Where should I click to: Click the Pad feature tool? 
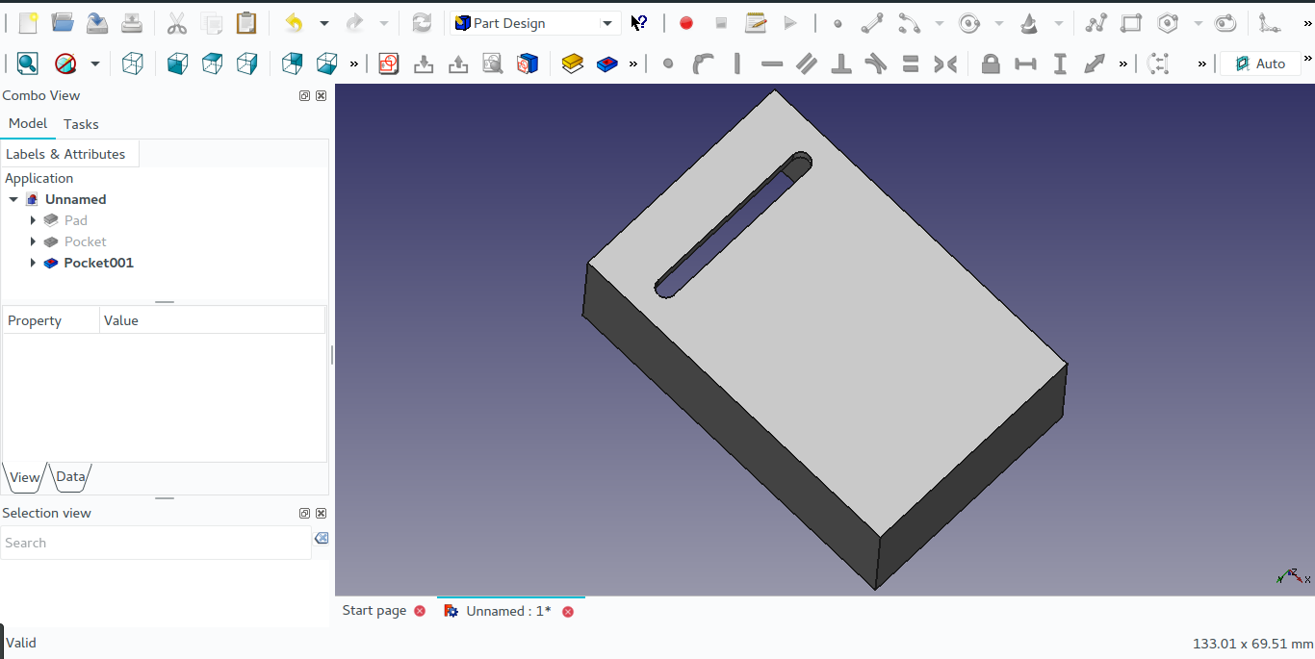[x=573, y=63]
